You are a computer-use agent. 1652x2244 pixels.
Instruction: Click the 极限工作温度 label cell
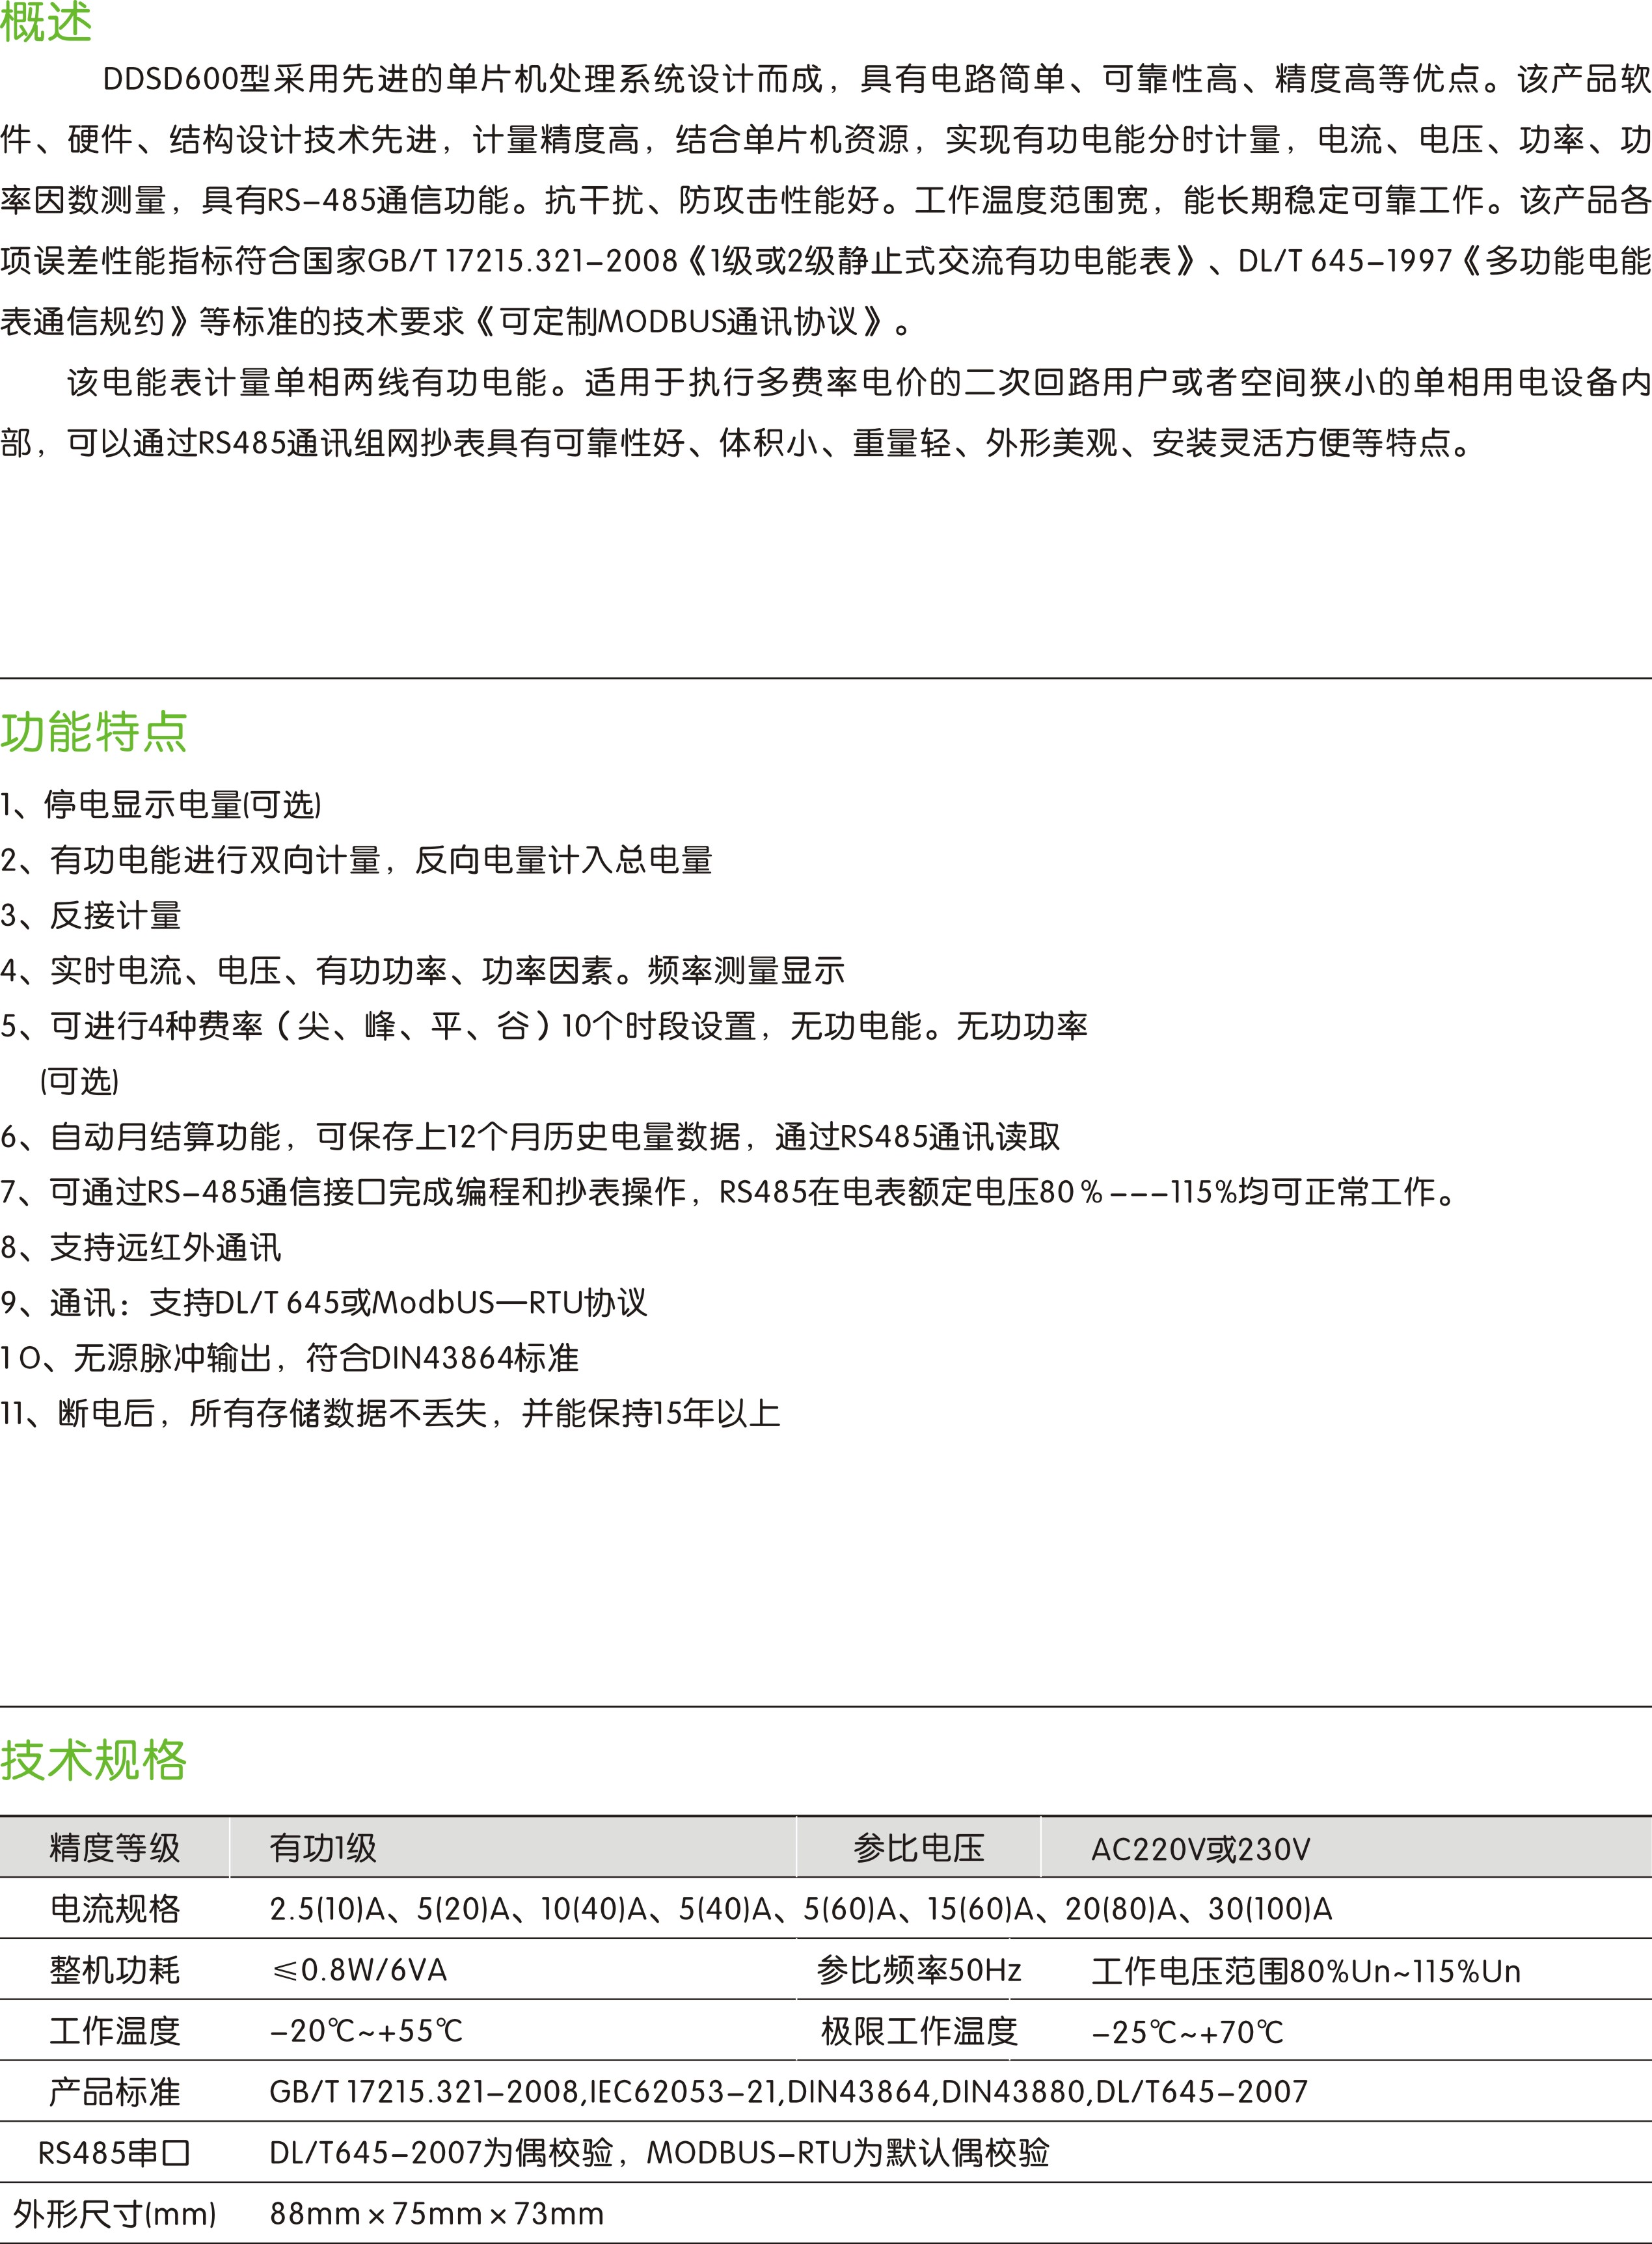pyautogui.click(x=918, y=2031)
